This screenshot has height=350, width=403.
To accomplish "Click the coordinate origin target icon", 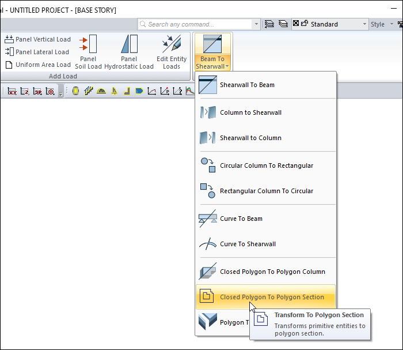I will tap(50, 91).
